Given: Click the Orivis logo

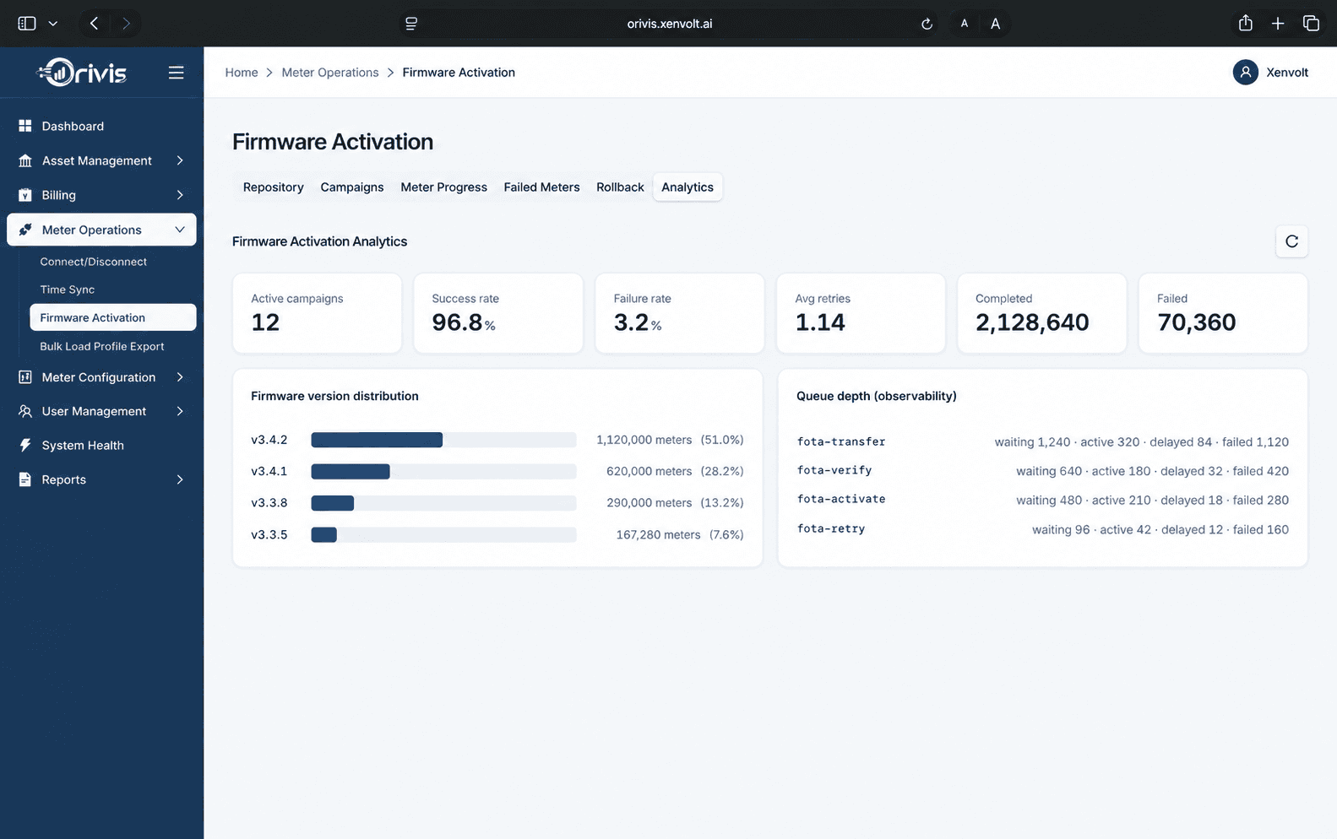Looking at the screenshot, I should point(82,73).
